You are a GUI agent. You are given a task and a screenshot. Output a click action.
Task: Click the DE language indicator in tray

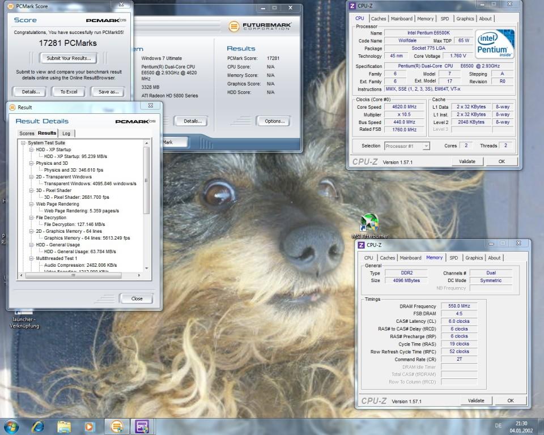[x=498, y=425]
